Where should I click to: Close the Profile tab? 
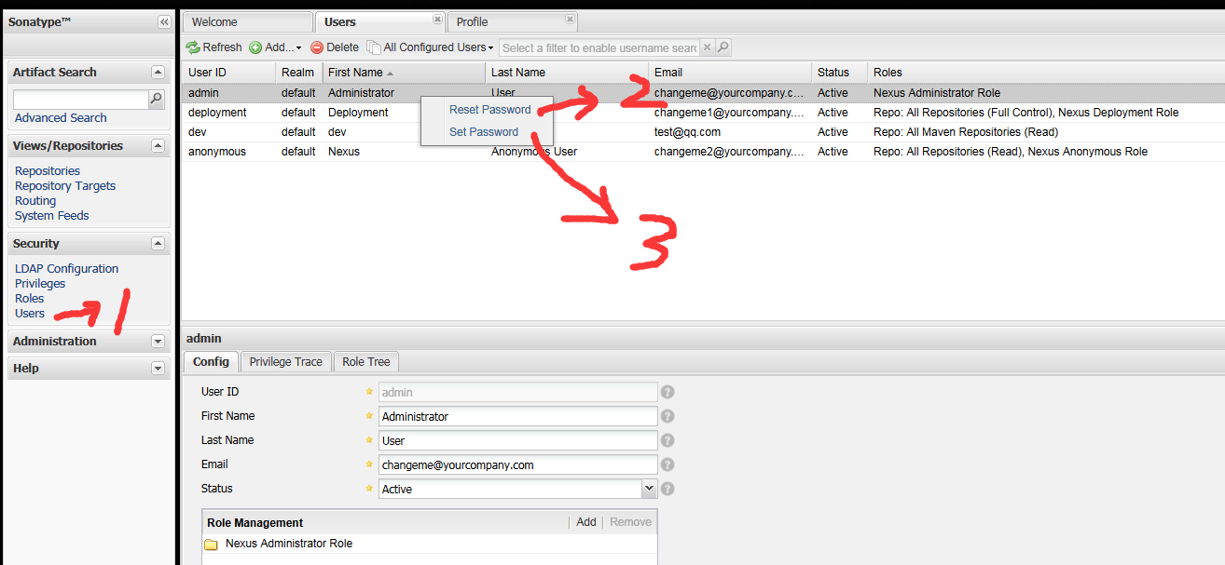[571, 20]
